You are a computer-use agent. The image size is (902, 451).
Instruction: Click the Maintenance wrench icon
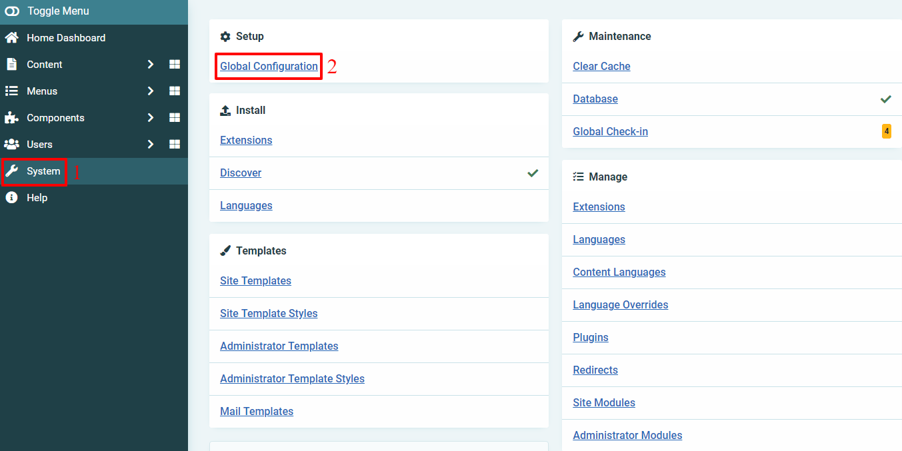pyautogui.click(x=577, y=36)
